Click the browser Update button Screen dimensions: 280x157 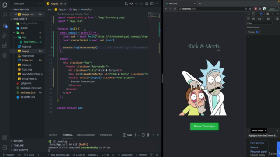[273, 9]
